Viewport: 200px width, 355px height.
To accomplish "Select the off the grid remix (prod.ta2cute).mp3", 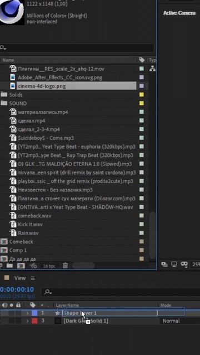I will 76,181.
